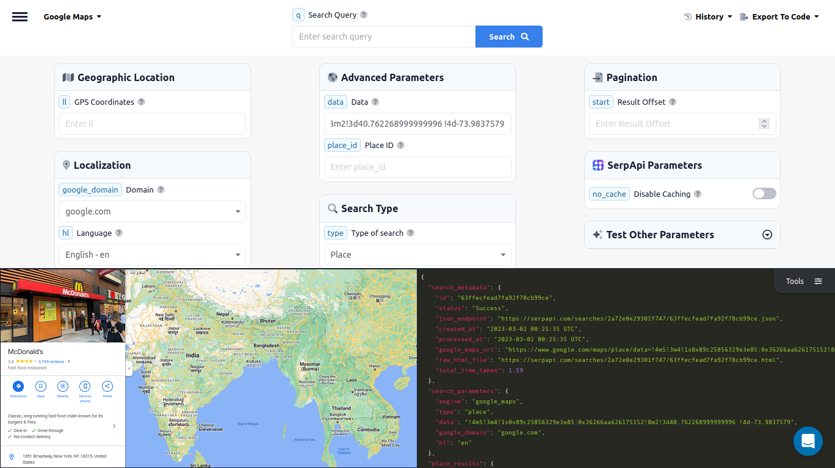Click the Data parameter help icon
Image resolution: width=835 pixels, height=468 pixels.
(375, 102)
